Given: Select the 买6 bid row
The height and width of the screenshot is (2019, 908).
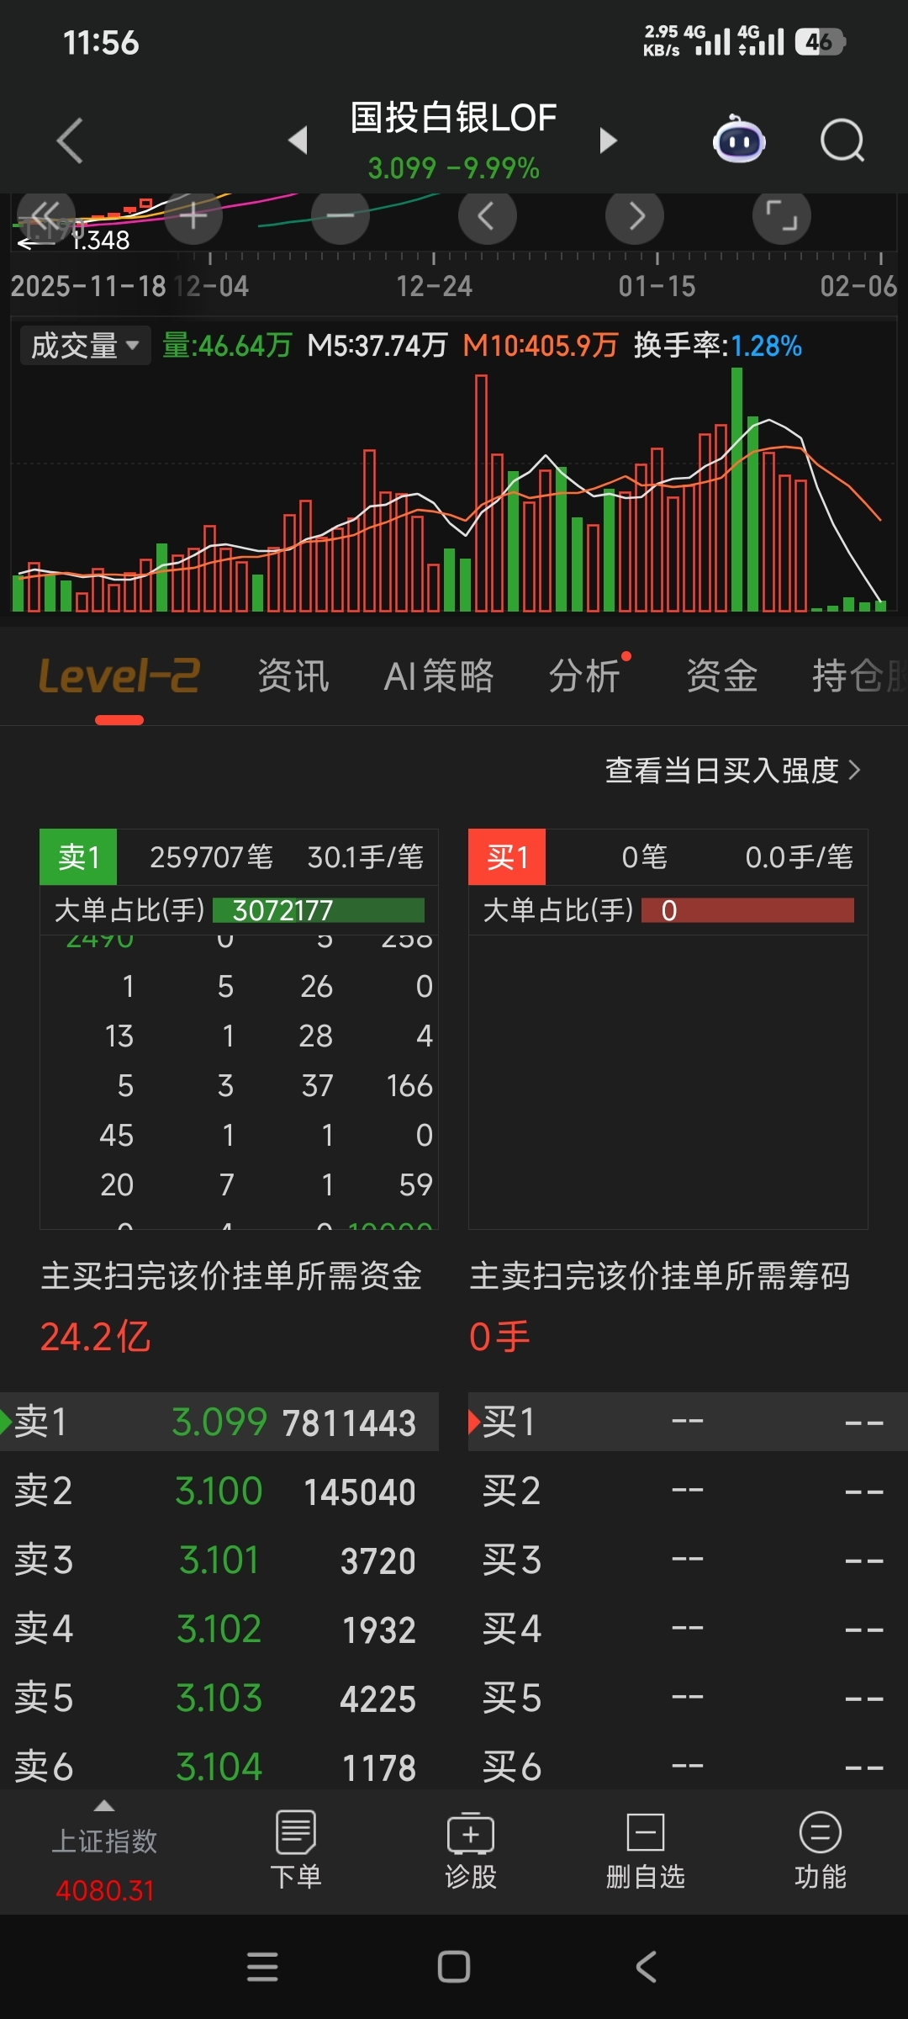Looking at the screenshot, I should coord(688,1767).
